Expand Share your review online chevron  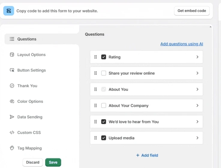point(197,73)
